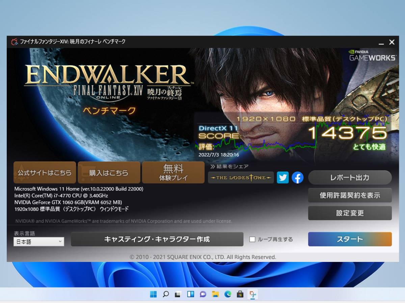Click the 購入はこちら purchase button
This screenshot has height=303, width=405.
point(109,172)
